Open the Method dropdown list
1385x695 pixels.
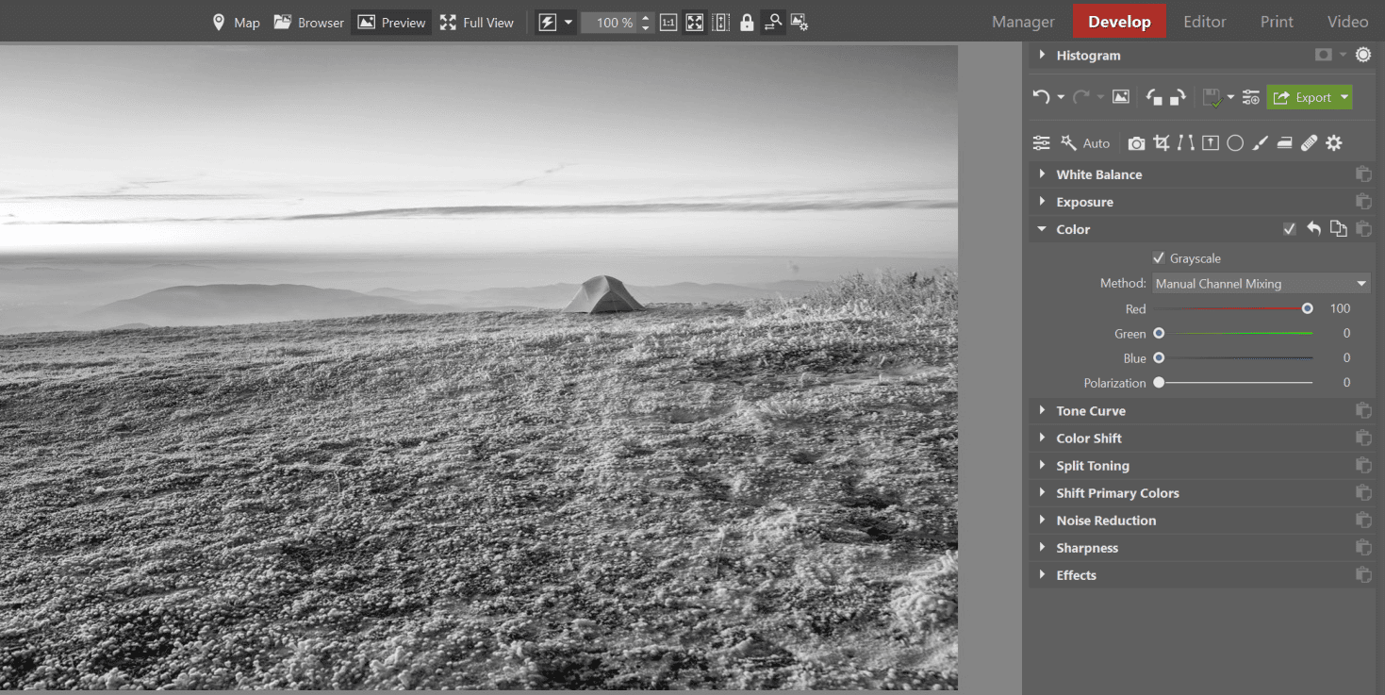coord(1261,284)
